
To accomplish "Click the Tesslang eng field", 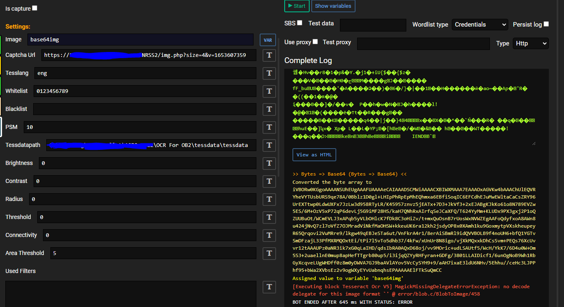I will coord(145,73).
